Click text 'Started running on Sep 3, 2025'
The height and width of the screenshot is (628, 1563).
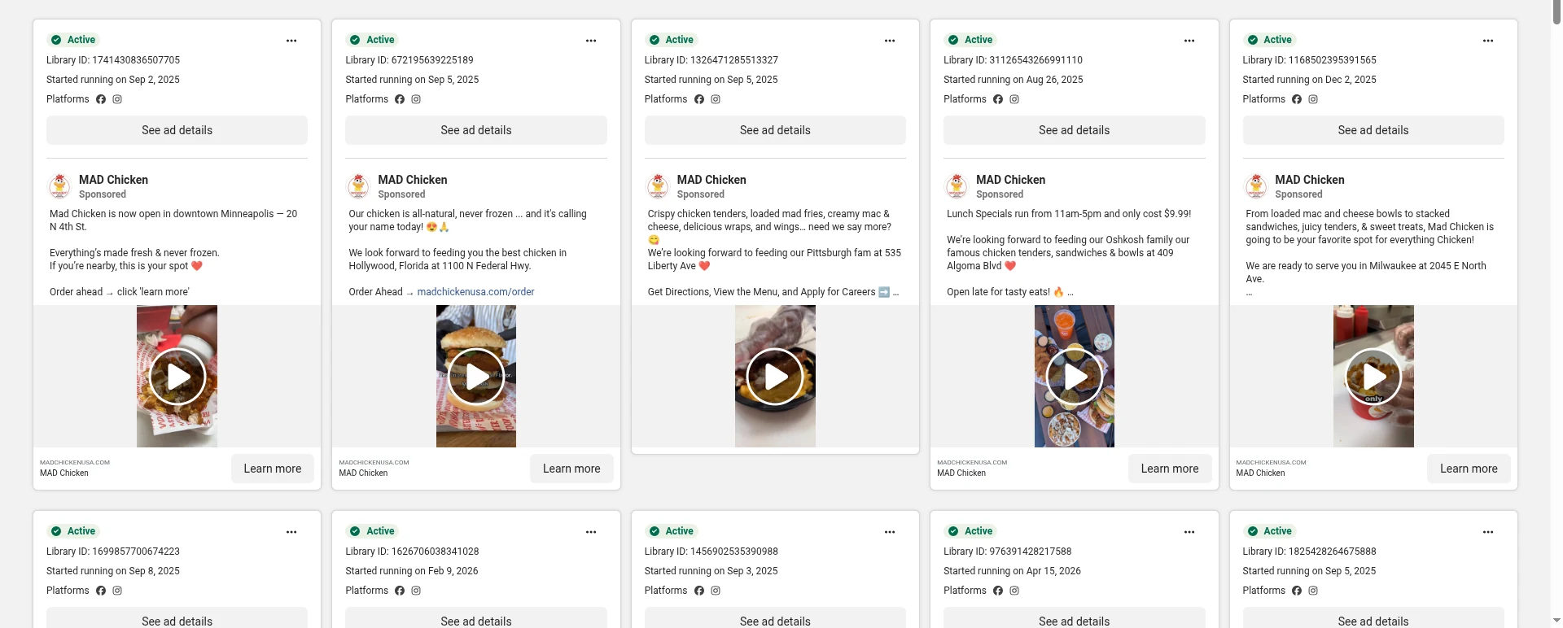click(x=711, y=571)
